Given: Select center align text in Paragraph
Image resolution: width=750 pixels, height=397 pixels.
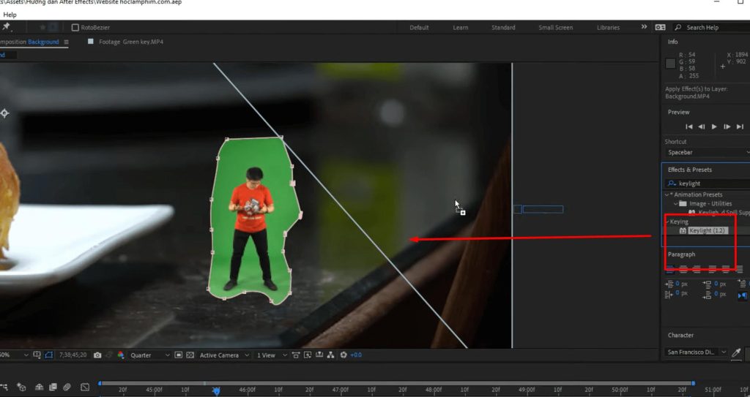Looking at the screenshot, I should (x=683, y=269).
